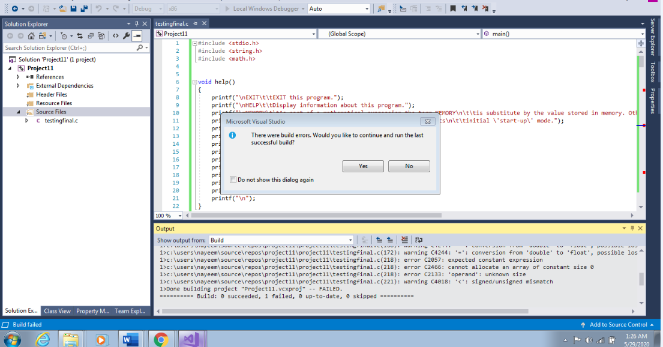Go to the next bookmark

pyautogui.click(x=475, y=8)
